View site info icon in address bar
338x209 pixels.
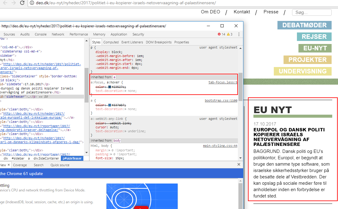(x=32, y=3)
